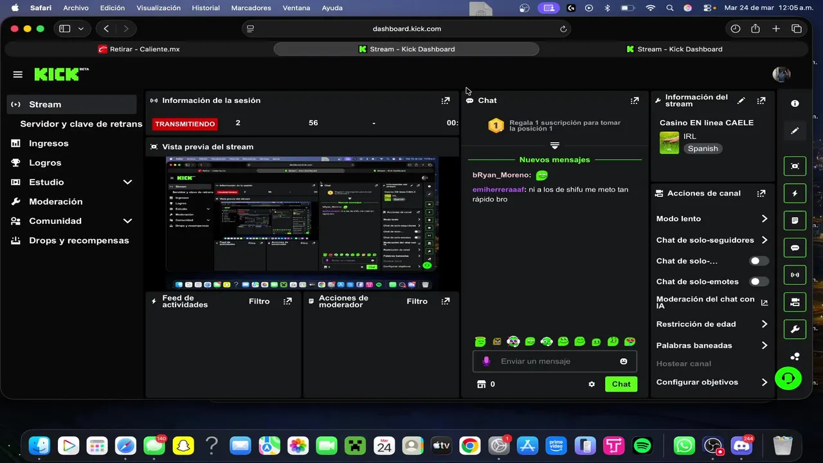Reload the page in Safari
Image resolution: width=823 pixels, height=463 pixels.
click(563, 29)
